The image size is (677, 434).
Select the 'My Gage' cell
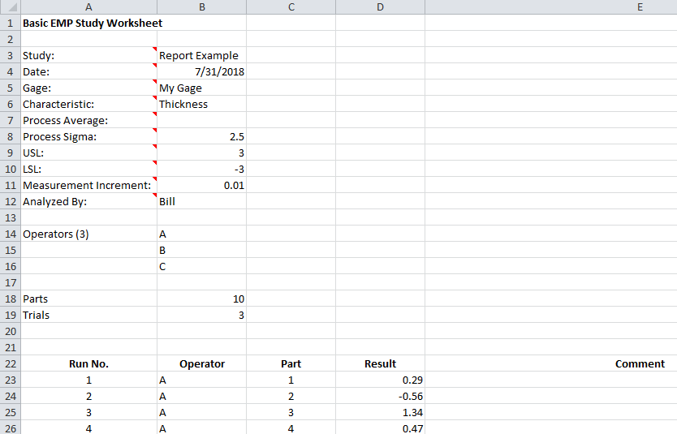click(x=201, y=88)
